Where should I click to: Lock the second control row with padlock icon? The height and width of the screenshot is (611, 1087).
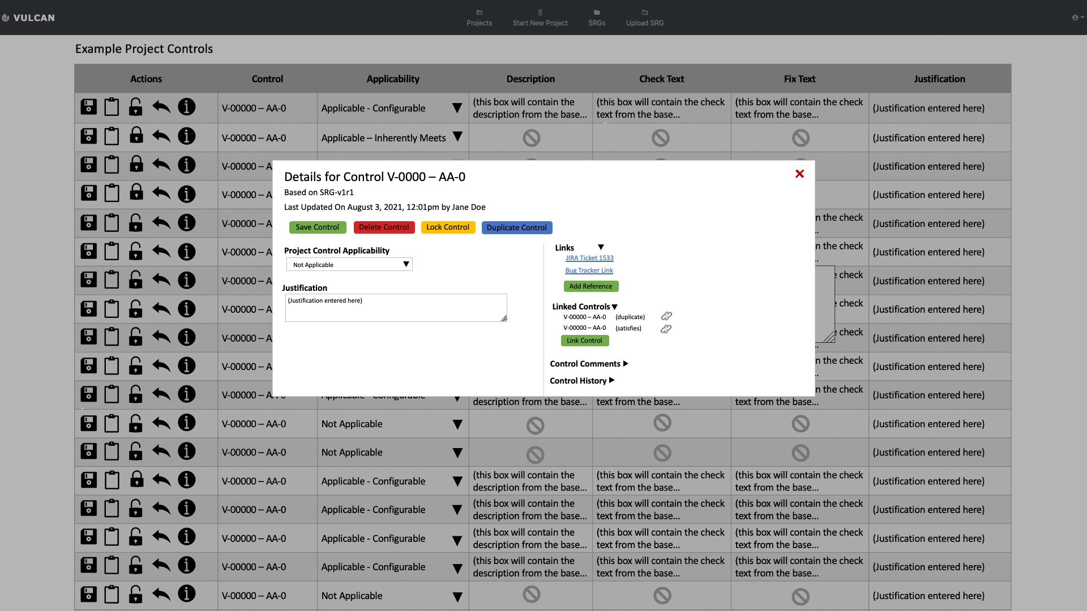(x=136, y=136)
